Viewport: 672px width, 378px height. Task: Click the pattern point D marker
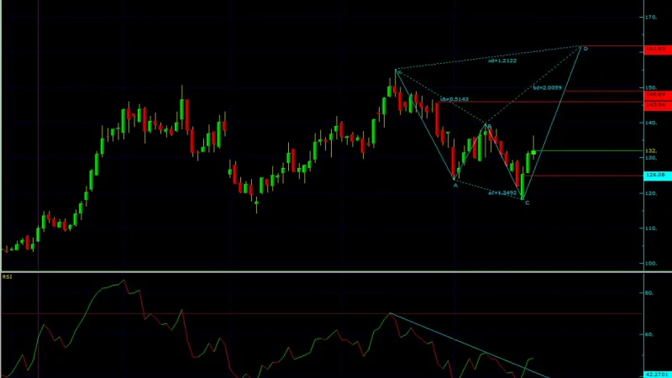pyautogui.click(x=585, y=49)
